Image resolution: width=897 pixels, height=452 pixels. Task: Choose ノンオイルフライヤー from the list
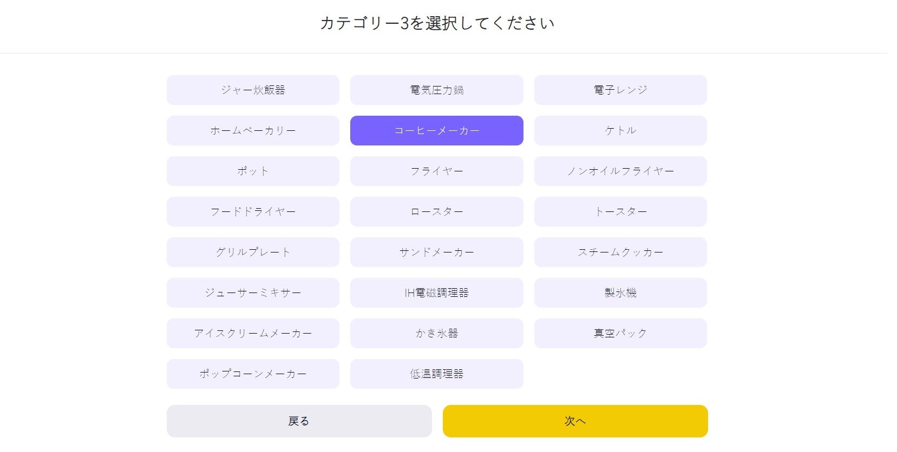pyautogui.click(x=620, y=171)
